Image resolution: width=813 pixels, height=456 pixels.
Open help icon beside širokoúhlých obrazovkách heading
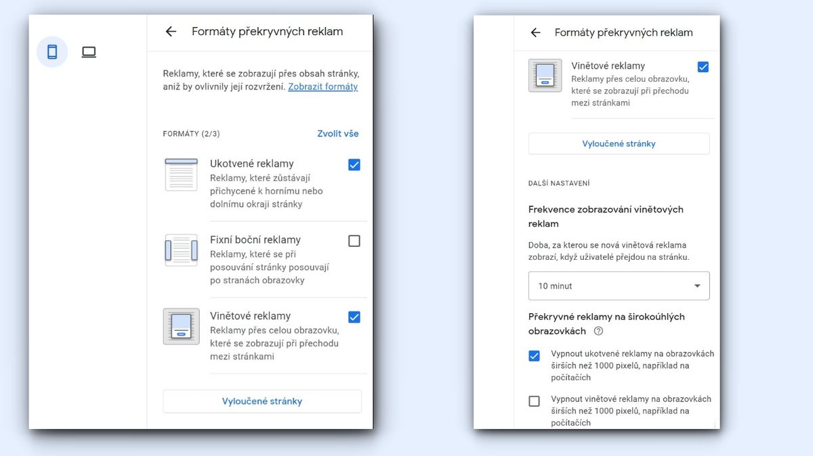(x=598, y=332)
